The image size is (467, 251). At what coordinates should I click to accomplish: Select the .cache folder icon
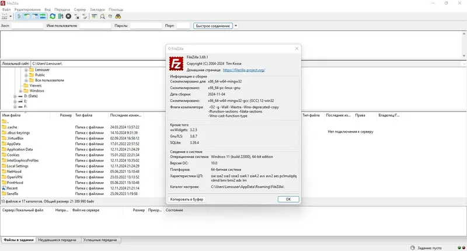coord(4,127)
